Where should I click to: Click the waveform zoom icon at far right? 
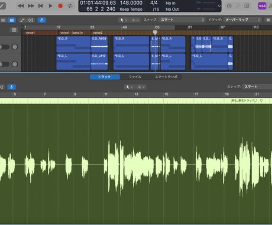click(x=268, y=20)
